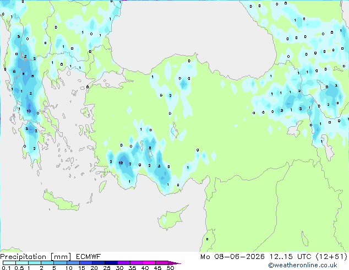Click the '(12+51)' forecast offset text

point(331,257)
